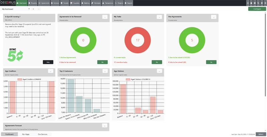Open the Property navigation tab

(33, 3)
